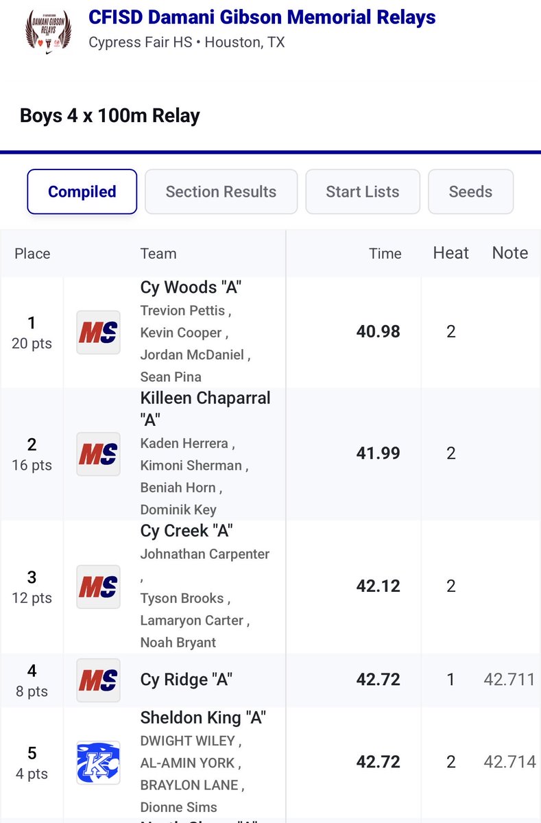Open Cy Ridge "A" team link

[186, 680]
